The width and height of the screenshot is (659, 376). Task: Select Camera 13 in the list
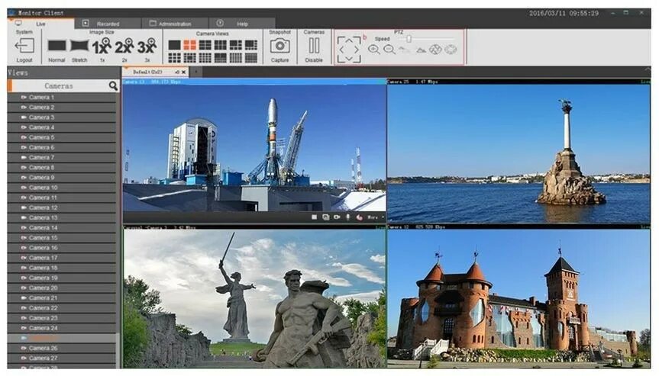[62, 218]
